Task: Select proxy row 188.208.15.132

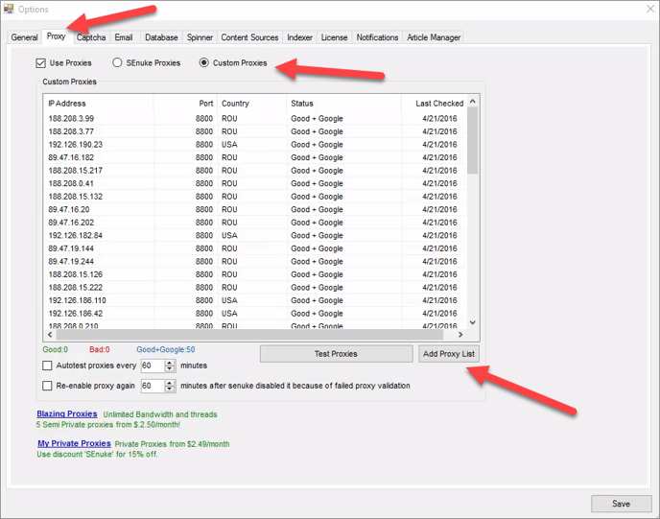Action: click(x=255, y=197)
